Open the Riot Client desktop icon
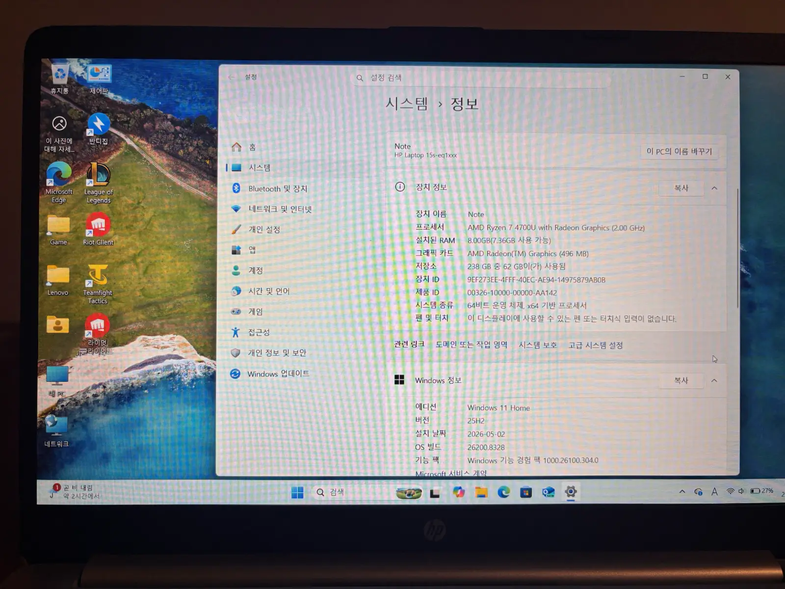The width and height of the screenshot is (785, 589). click(98, 229)
